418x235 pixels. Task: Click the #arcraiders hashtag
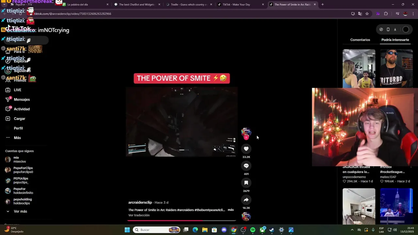(185, 210)
